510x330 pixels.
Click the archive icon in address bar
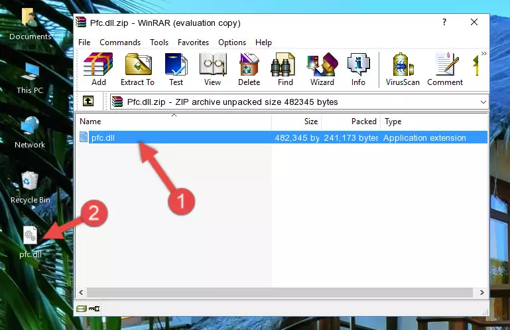(117, 102)
